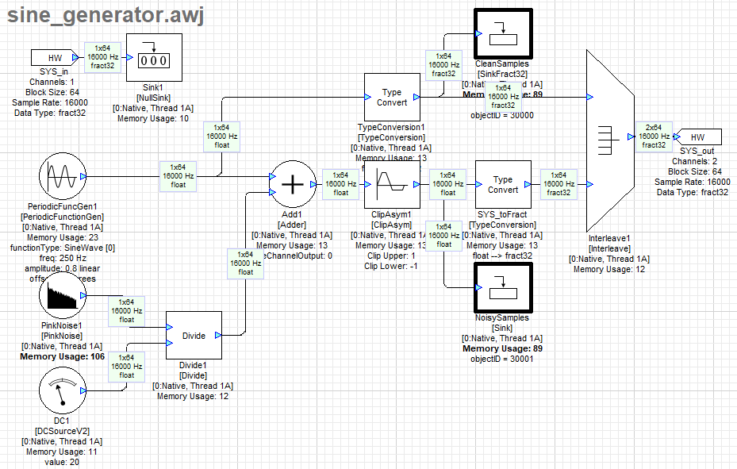Click the 2x64 wire label before SYS_out

pyautogui.click(x=654, y=136)
